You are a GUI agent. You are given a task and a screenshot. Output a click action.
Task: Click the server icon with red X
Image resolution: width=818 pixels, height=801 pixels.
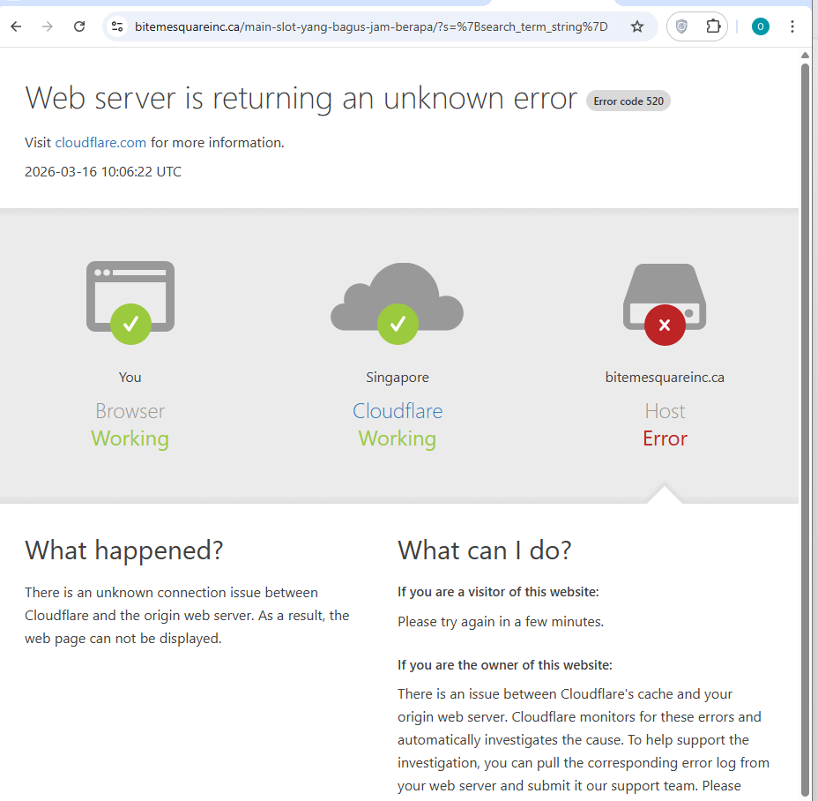tap(665, 304)
